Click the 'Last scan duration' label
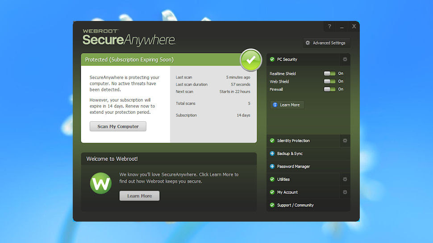433x243 pixels. pyautogui.click(x=192, y=84)
